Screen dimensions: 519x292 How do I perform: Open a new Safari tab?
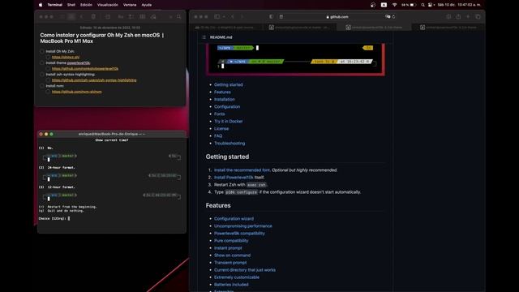click(x=468, y=16)
